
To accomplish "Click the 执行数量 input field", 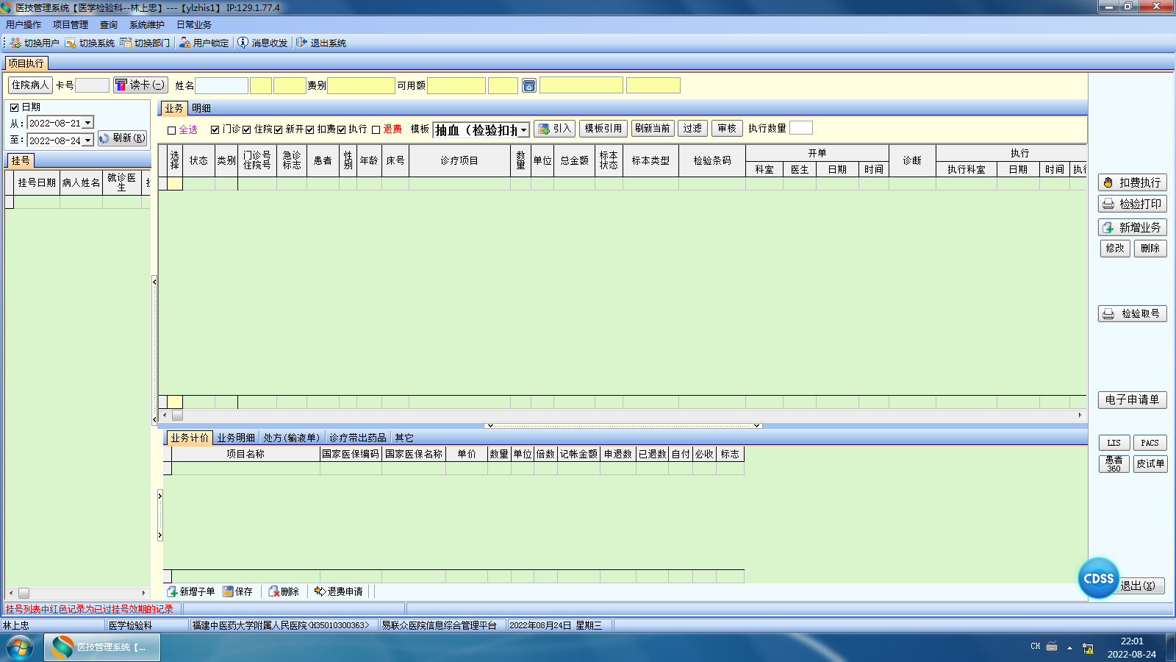I will click(800, 128).
